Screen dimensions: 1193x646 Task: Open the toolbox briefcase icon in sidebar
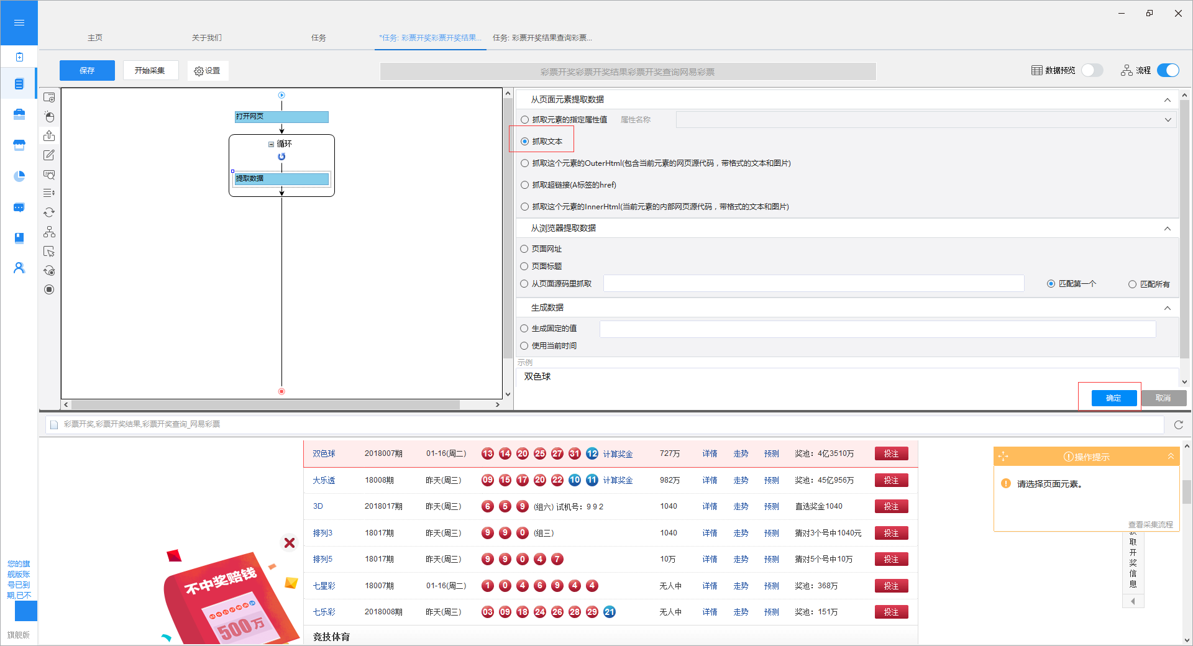point(19,114)
